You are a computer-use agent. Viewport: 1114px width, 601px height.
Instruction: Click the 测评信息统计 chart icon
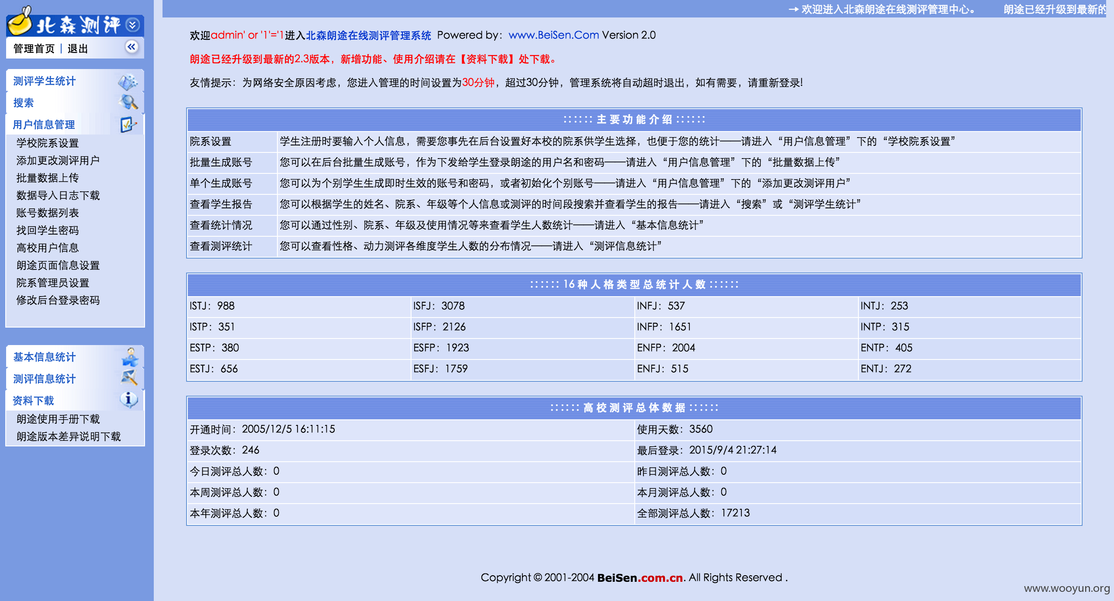click(x=129, y=378)
